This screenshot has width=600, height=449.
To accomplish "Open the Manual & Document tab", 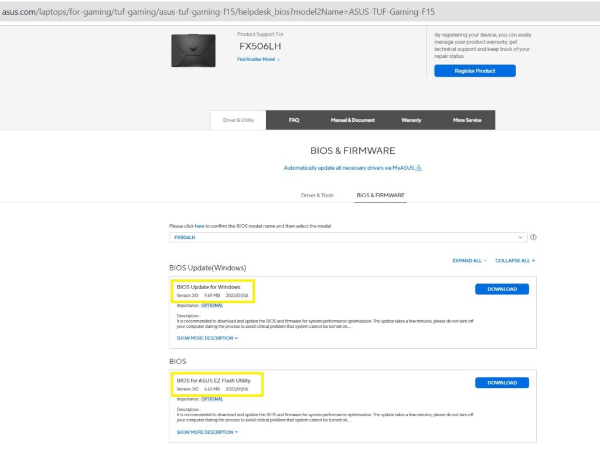I will point(352,120).
